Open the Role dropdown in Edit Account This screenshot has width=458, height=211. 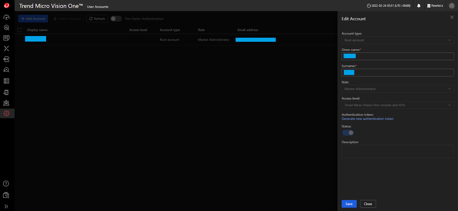[398, 89]
